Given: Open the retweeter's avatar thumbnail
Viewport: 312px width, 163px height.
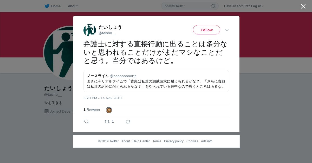Looking at the screenshot, I should pos(109,110).
